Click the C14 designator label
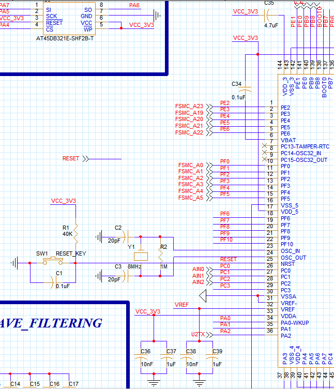Viewport: 334px width, 389px height. coord(15,384)
